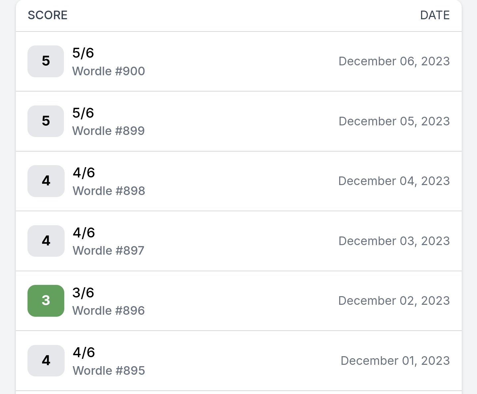Click the December 04, 2023 date

pos(394,181)
